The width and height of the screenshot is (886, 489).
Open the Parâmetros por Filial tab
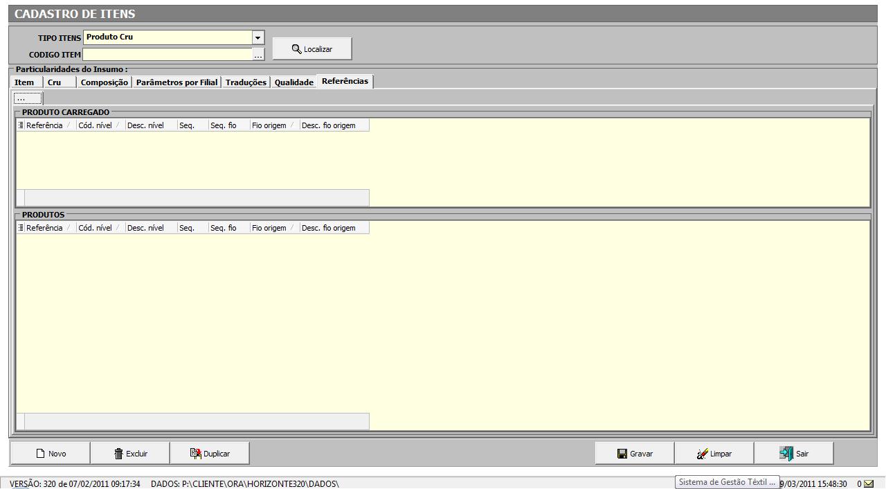177,82
